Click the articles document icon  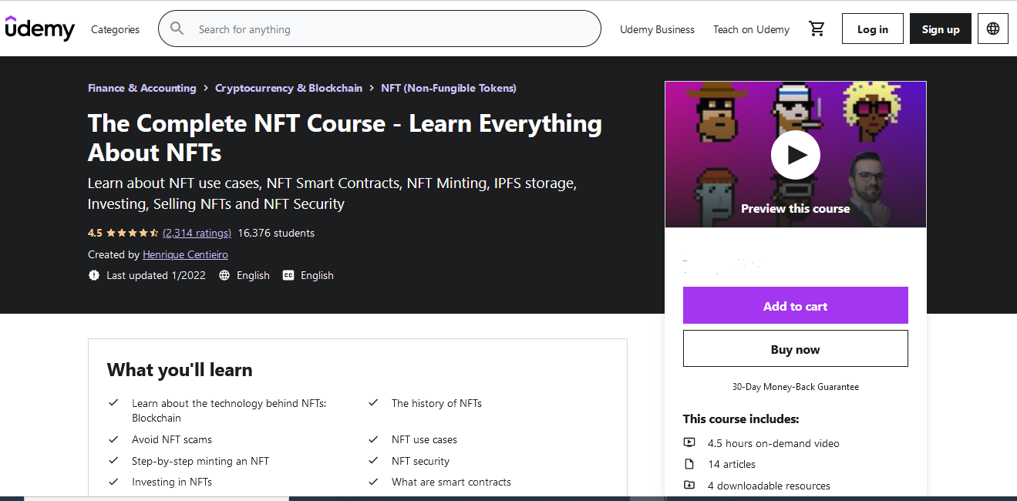(689, 464)
